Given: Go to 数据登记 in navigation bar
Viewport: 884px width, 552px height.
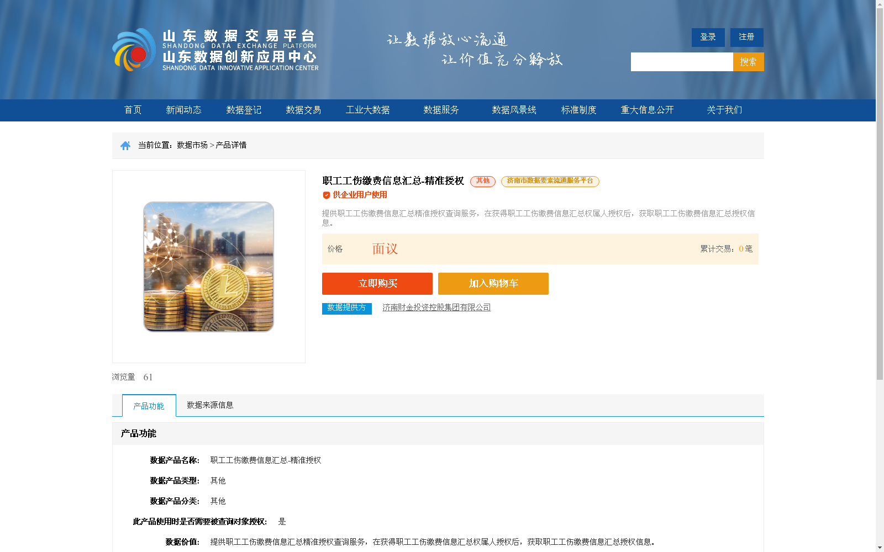Looking at the screenshot, I should click(244, 110).
